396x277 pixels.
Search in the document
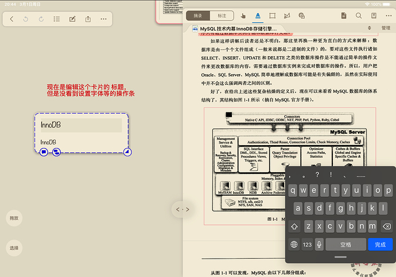(359, 15)
